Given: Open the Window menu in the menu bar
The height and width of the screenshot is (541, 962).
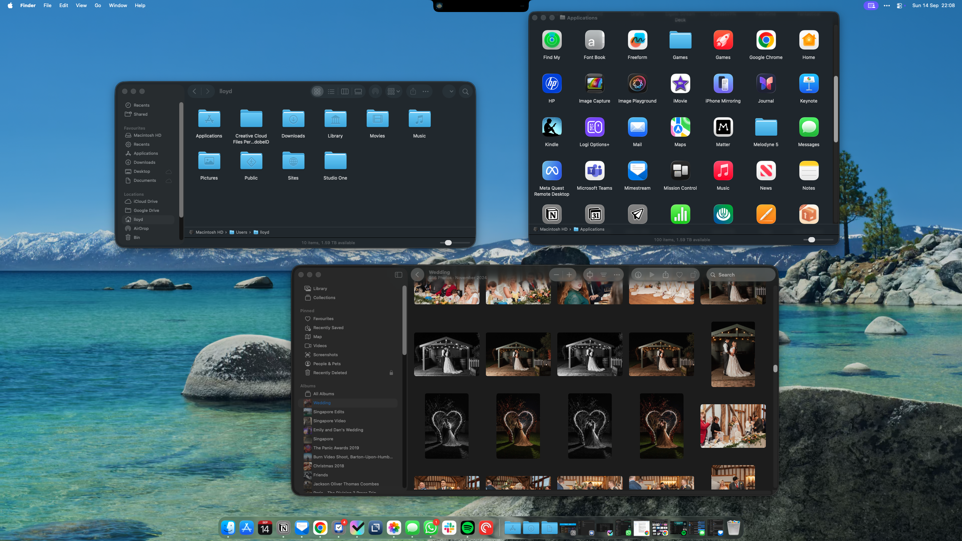Looking at the screenshot, I should [118, 5].
